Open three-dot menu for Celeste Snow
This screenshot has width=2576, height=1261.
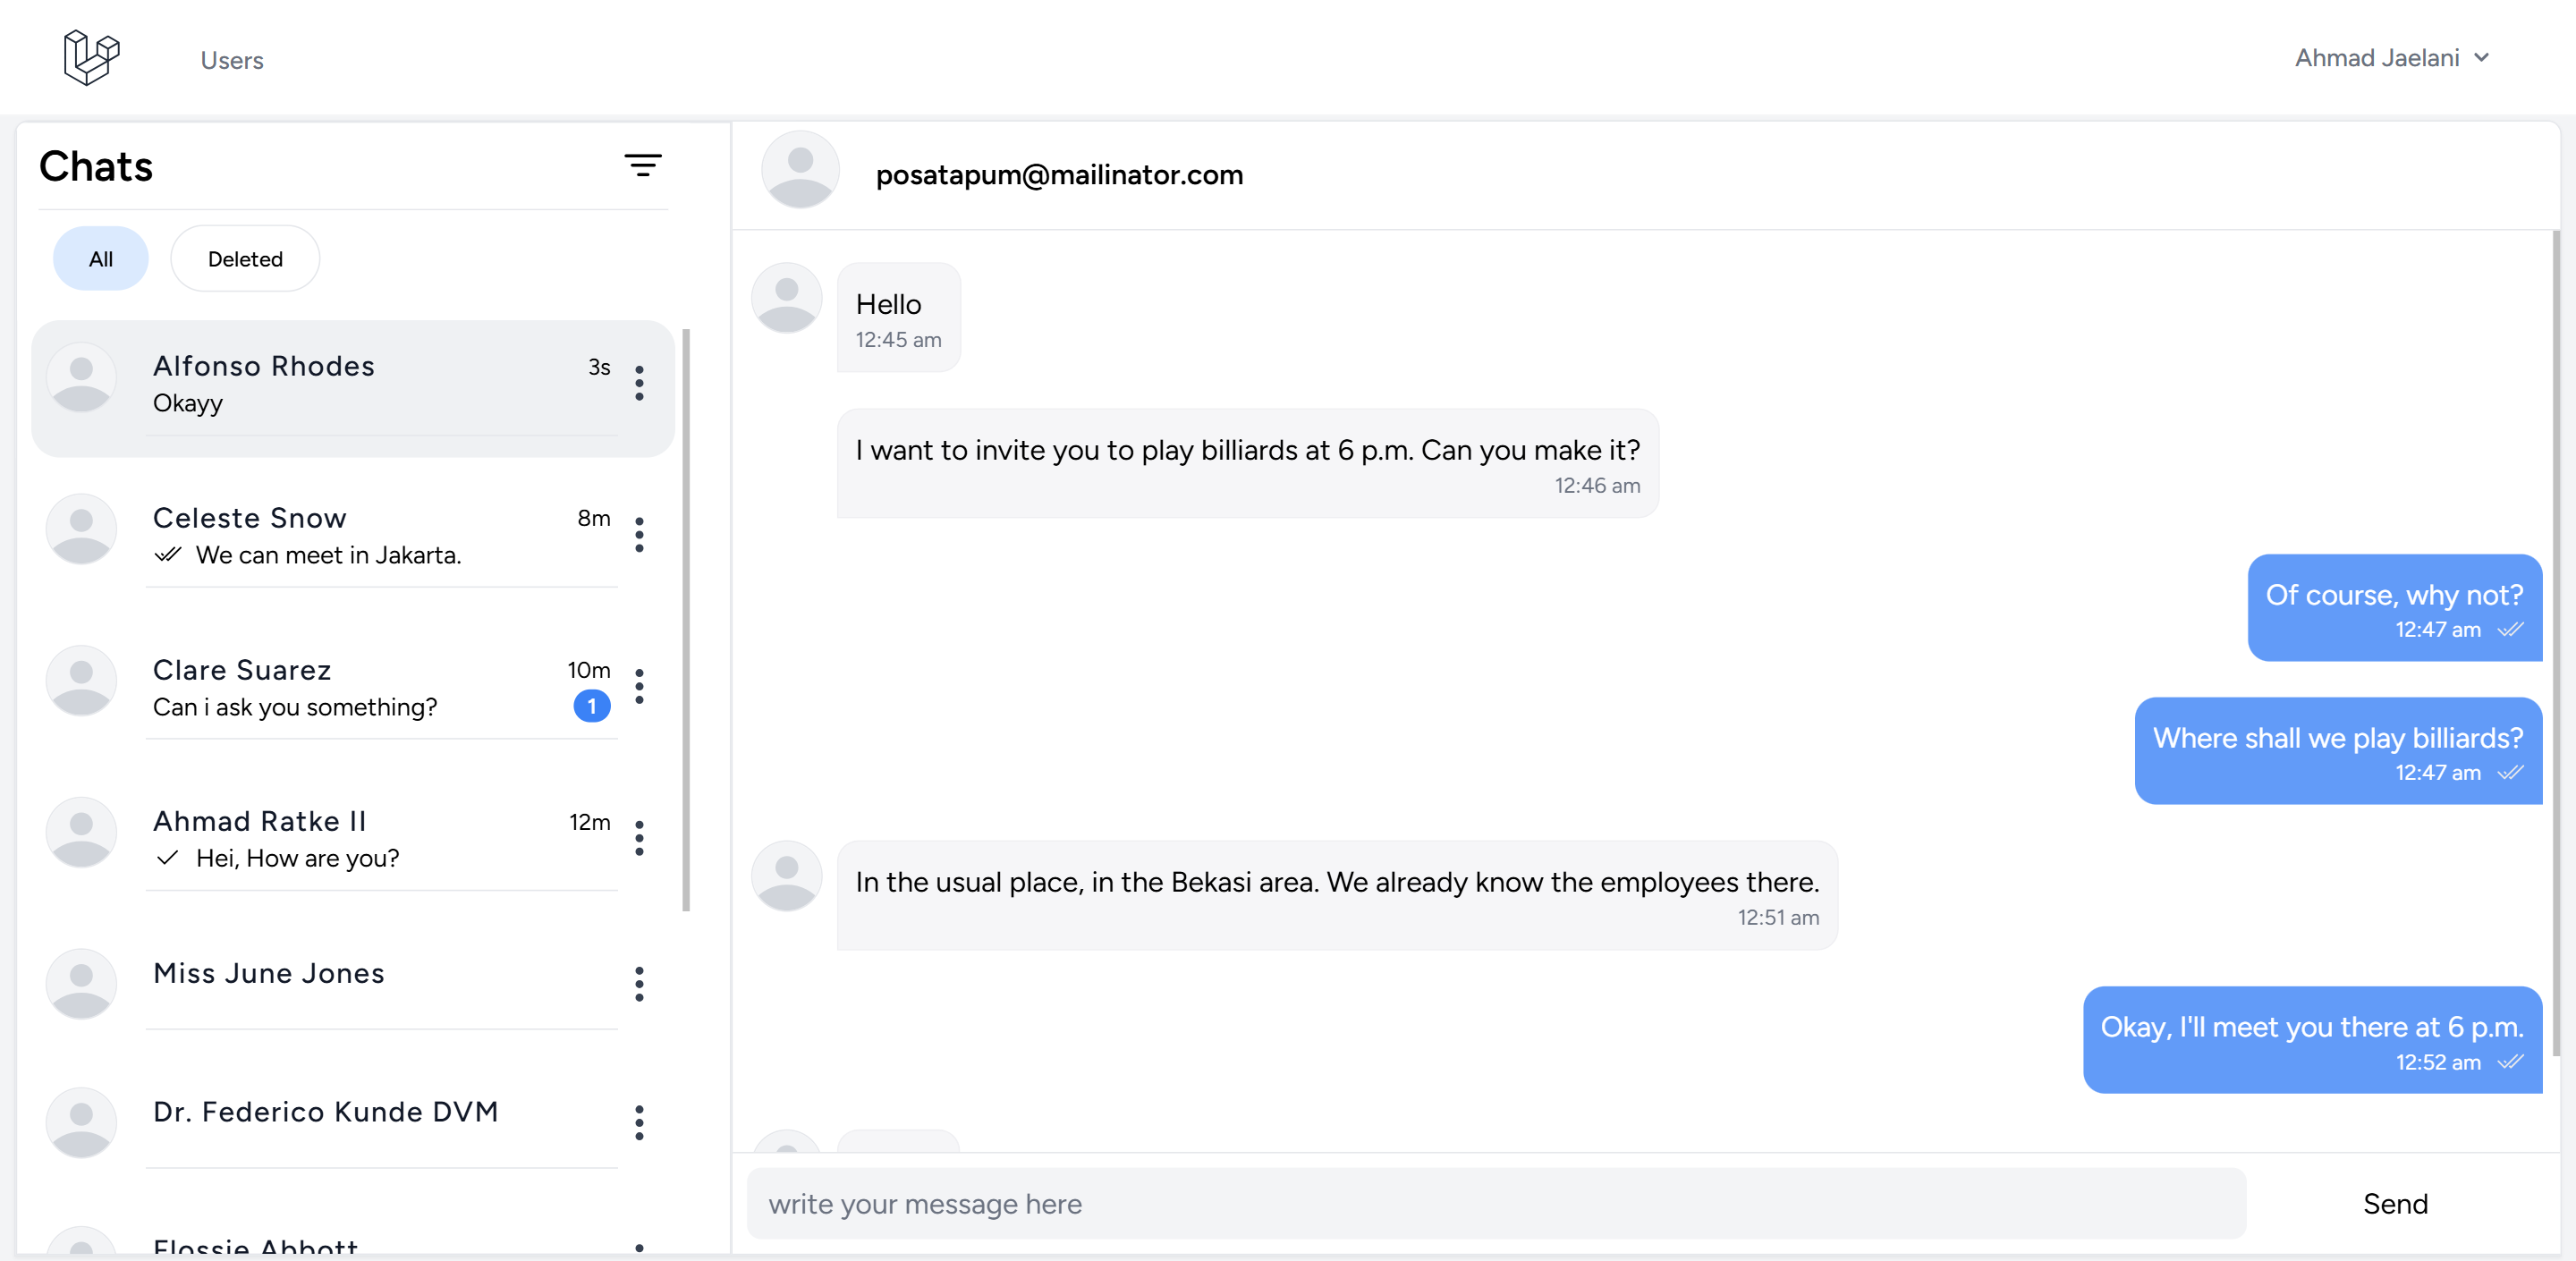(639, 535)
